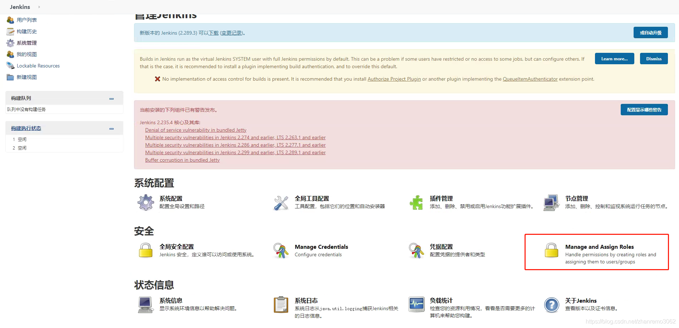The image size is (679, 328).
Task: Click the Jenkins breadcrumb home link
Action: pyautogui.click(x=20, y=7)
